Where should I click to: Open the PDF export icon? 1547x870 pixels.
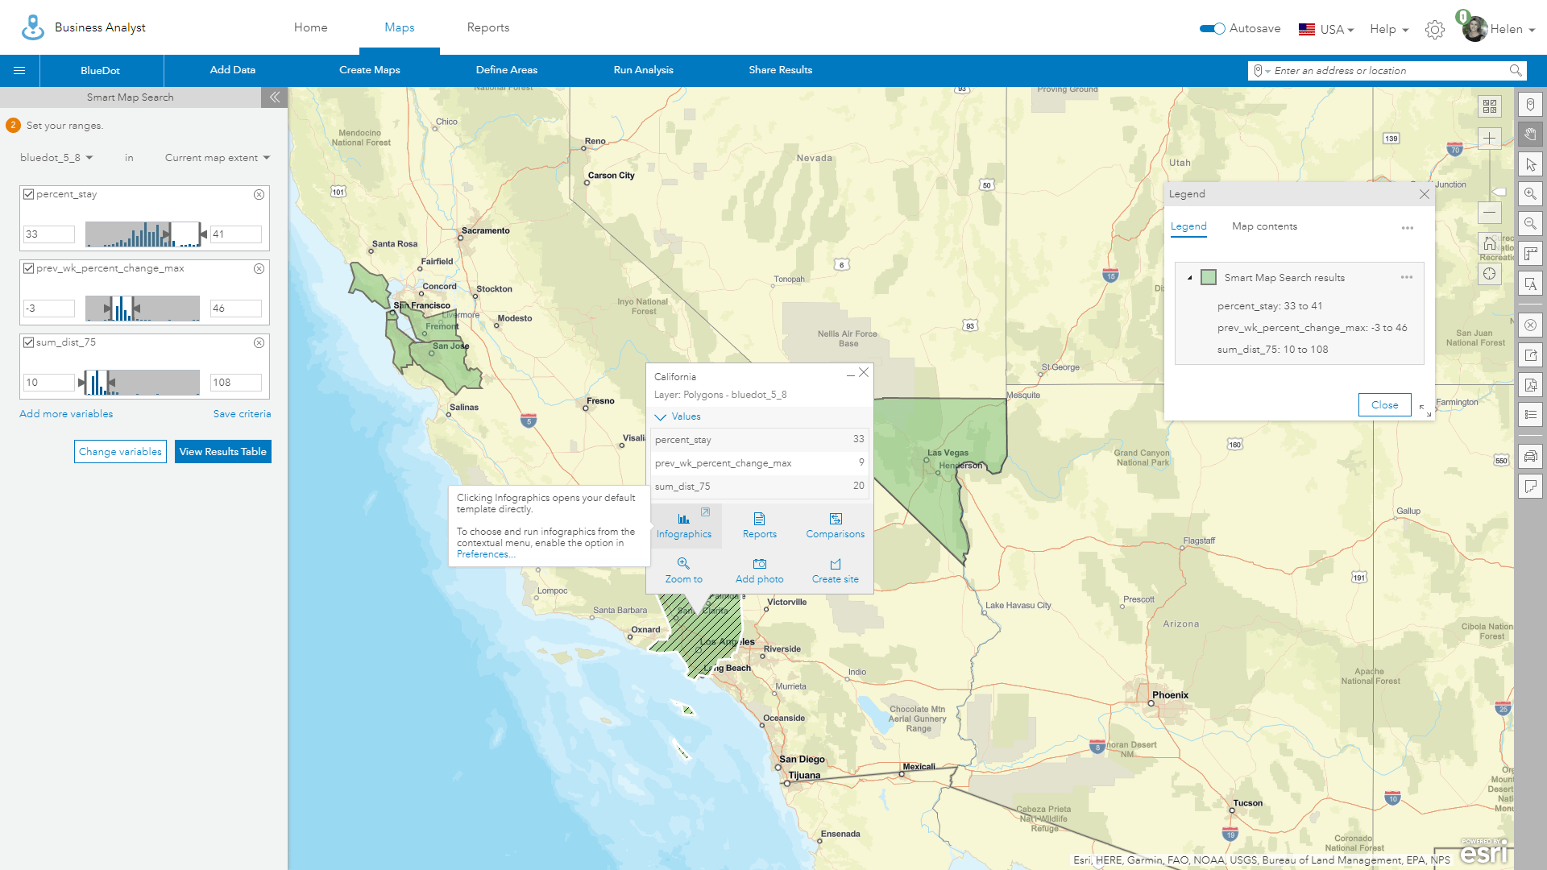coord(1530,385)
